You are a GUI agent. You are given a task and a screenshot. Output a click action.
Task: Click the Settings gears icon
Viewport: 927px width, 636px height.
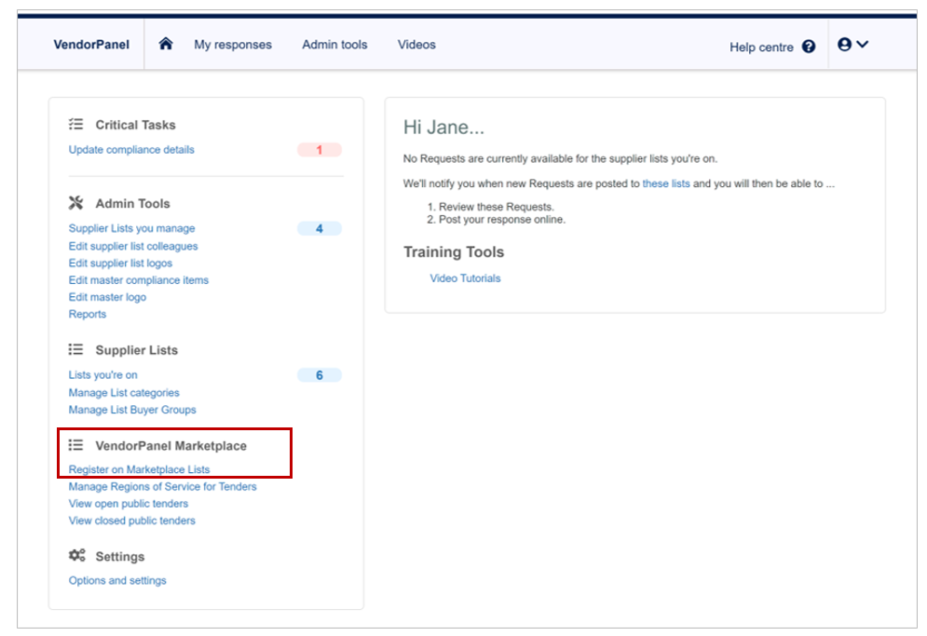coord(76,556)
